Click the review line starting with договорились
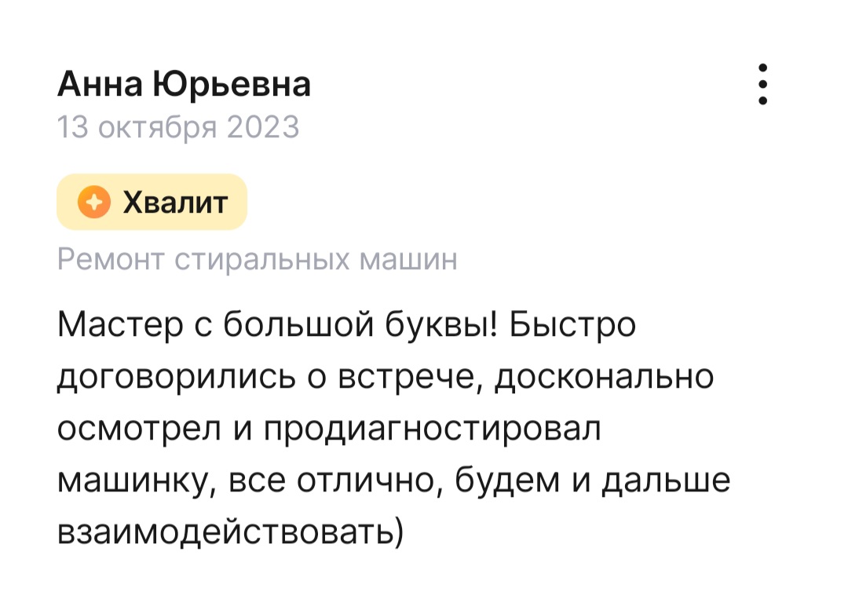848x610 pixels. [386, 378]
